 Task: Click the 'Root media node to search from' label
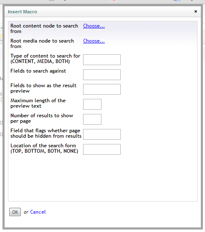pos(42,43)
